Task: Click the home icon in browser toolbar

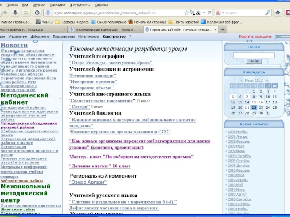Action: click(x=278, y=13)
